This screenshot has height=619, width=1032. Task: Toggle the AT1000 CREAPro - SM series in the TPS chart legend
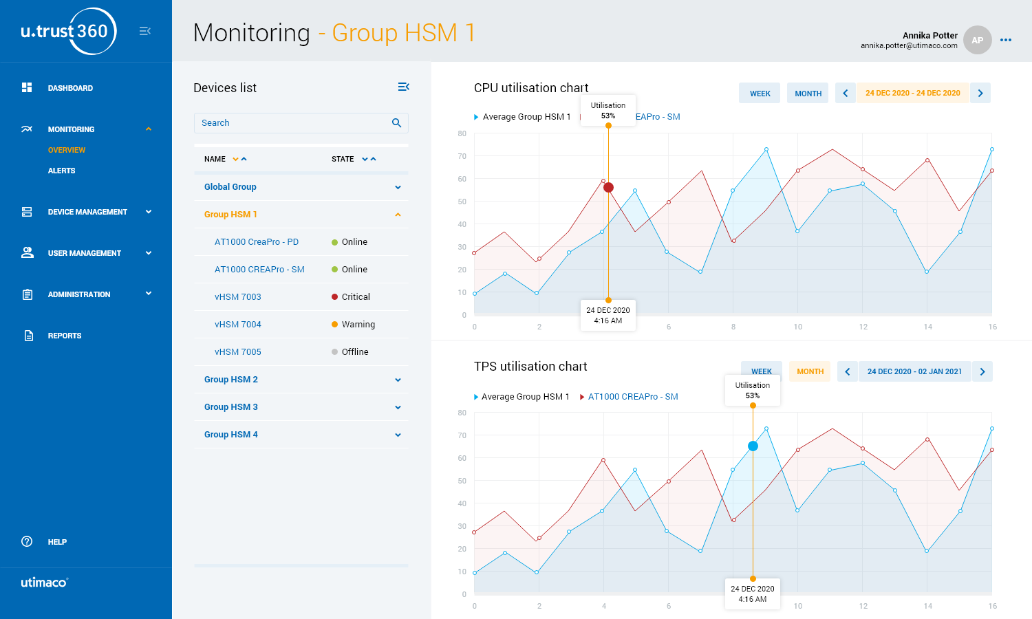pos(629,397)
